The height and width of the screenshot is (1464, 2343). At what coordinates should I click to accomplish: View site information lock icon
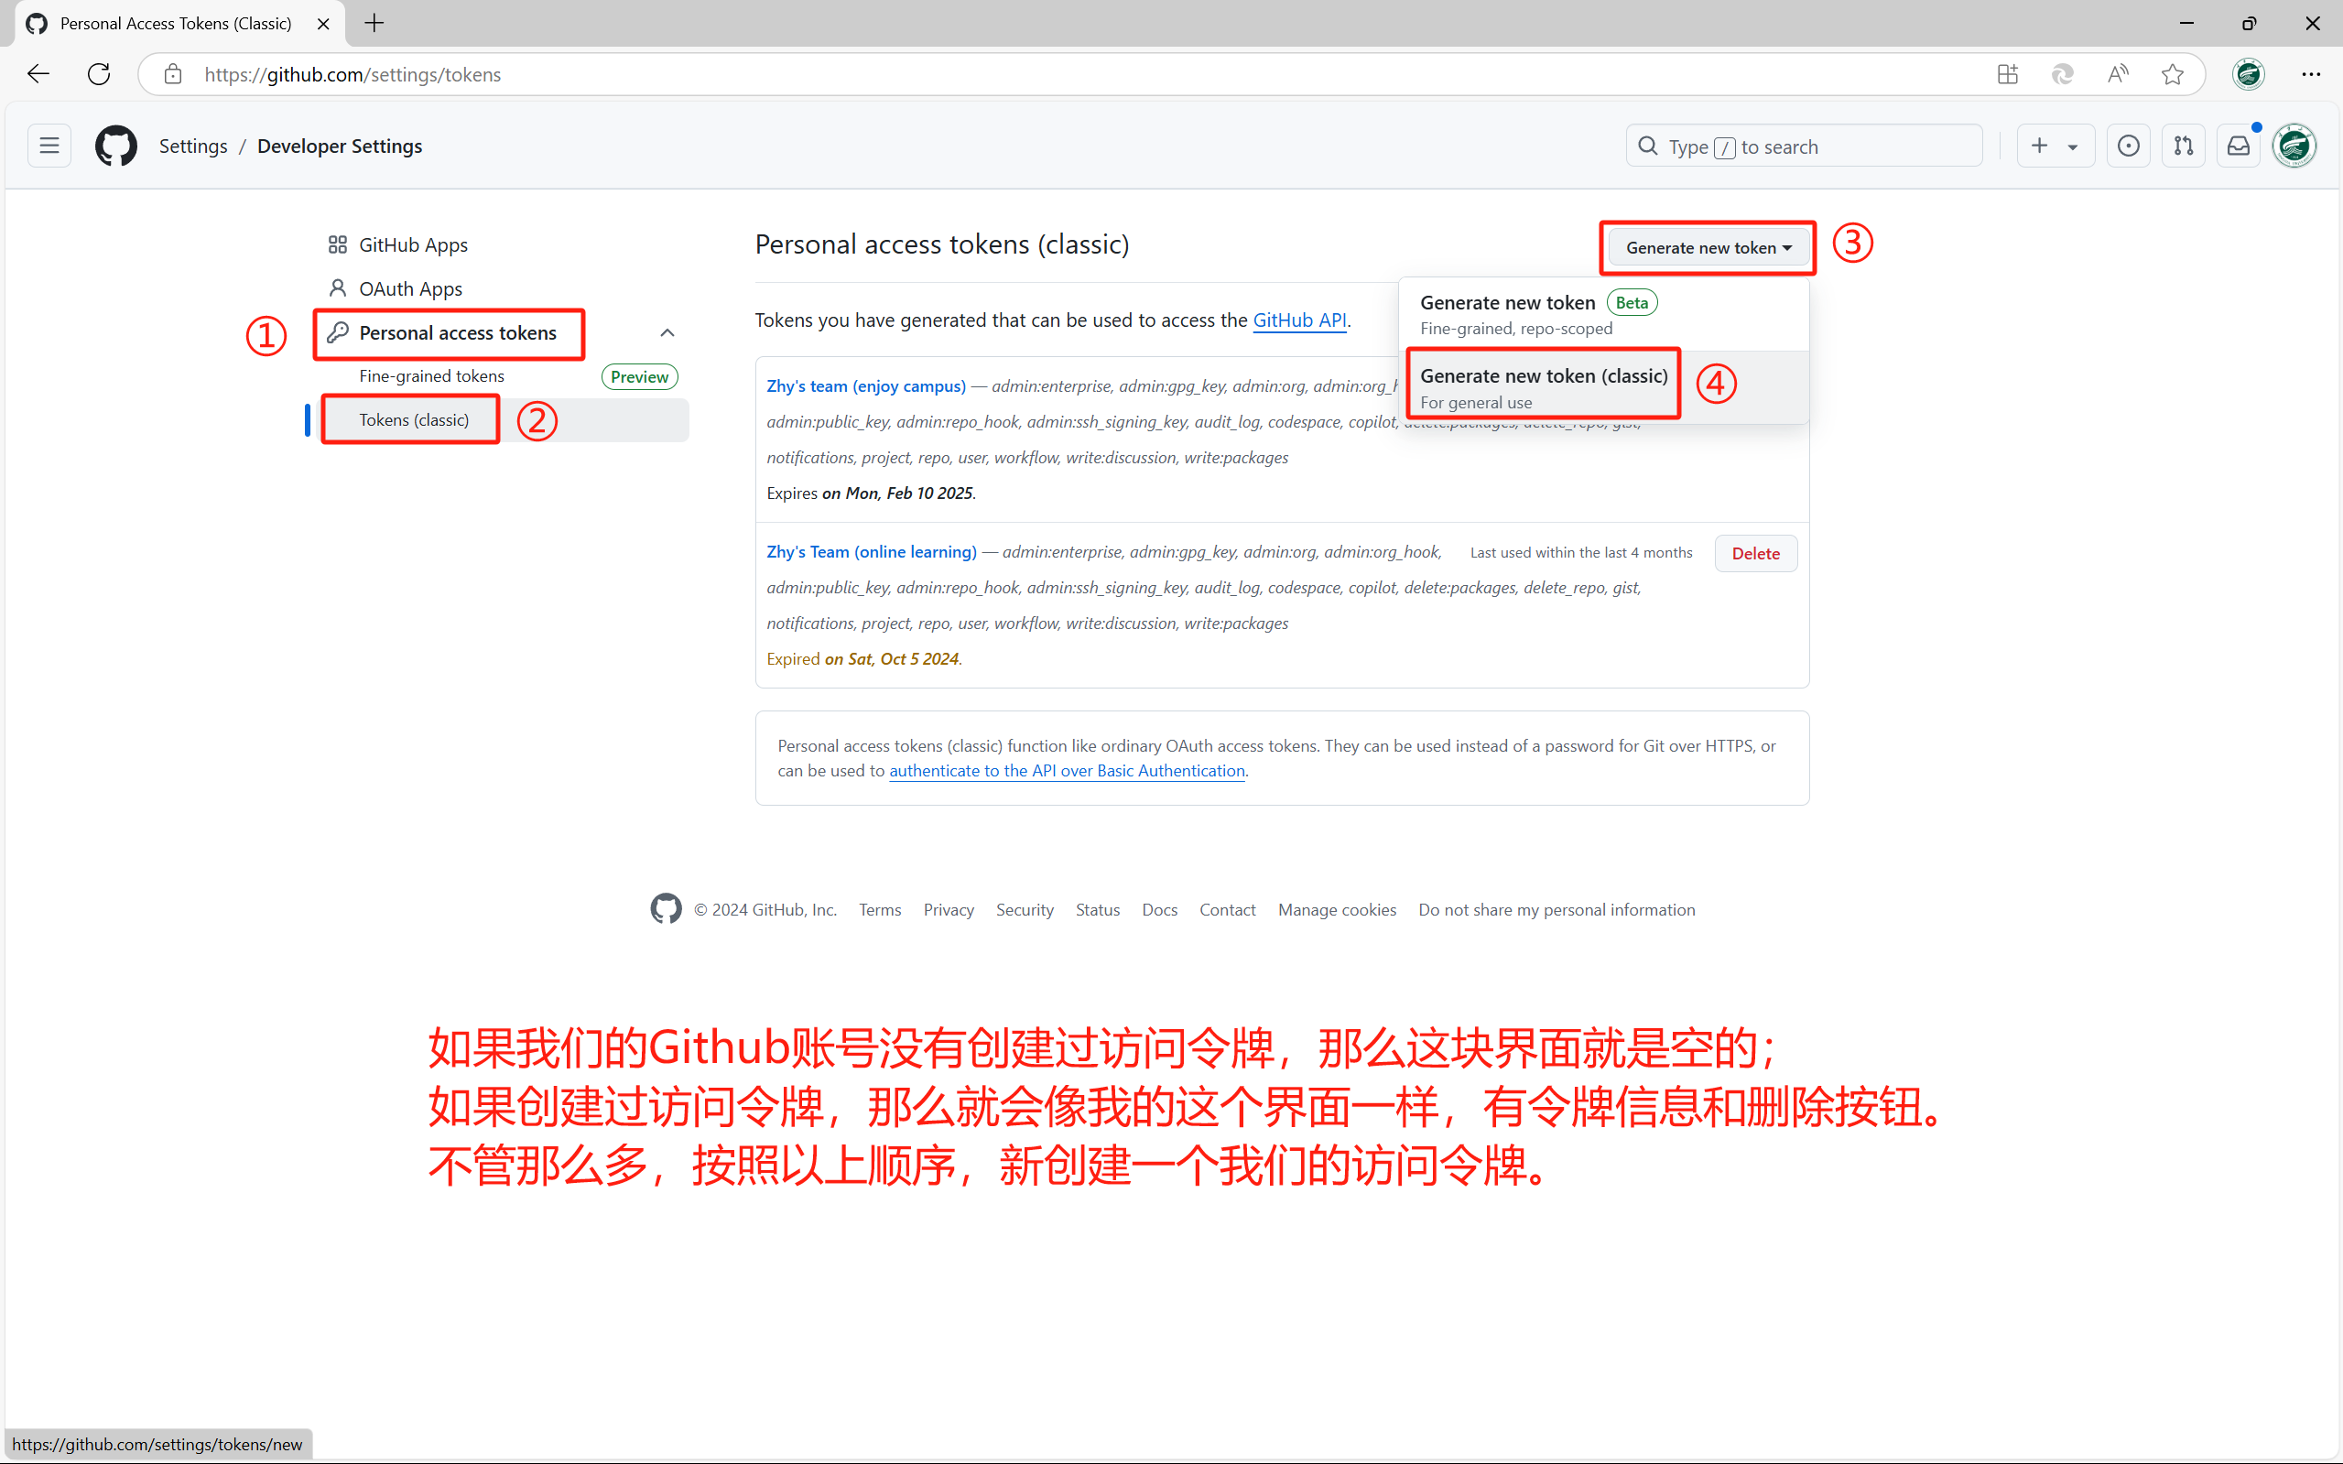(x=173, y=74)
